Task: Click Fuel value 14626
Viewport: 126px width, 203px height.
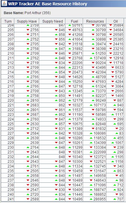Action: pos(77,77)
